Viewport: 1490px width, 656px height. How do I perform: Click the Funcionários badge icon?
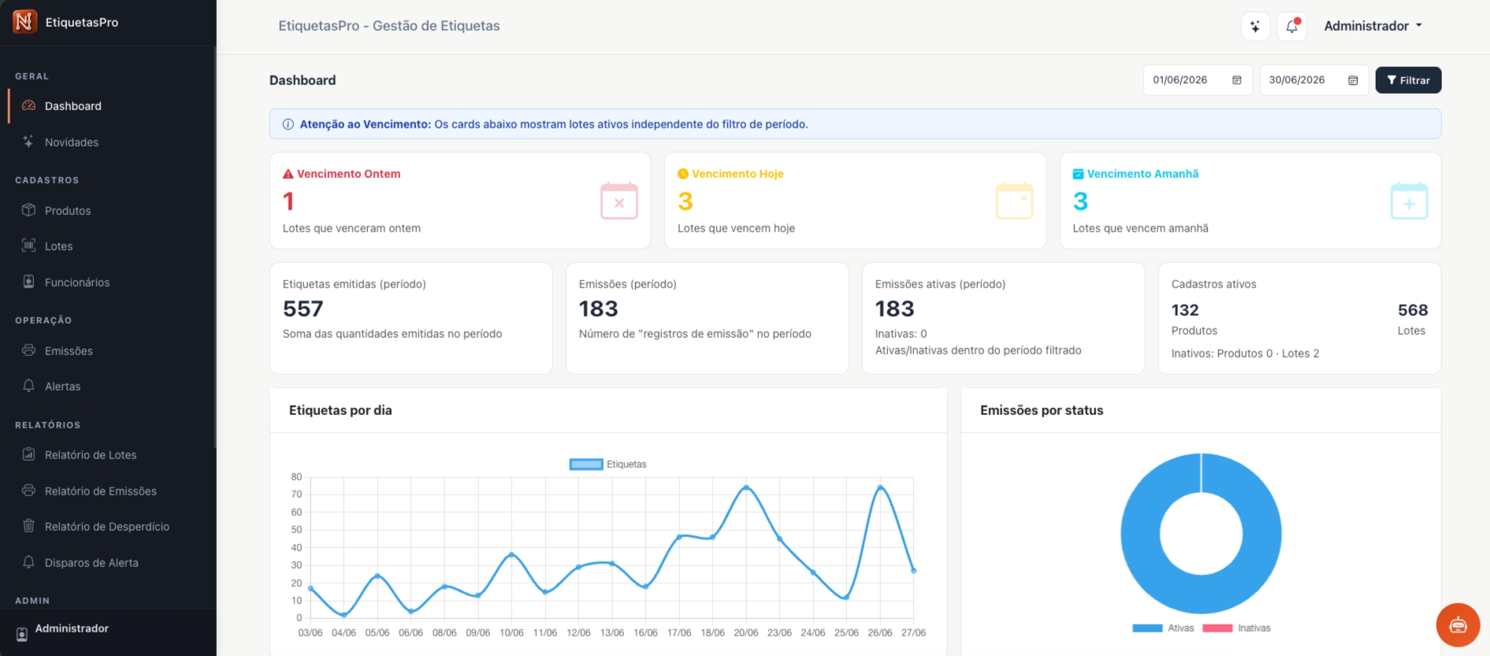[x=29, y=282]
